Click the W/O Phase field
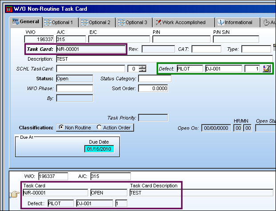This screenshot has width=276, height=211. coord(74,88)
